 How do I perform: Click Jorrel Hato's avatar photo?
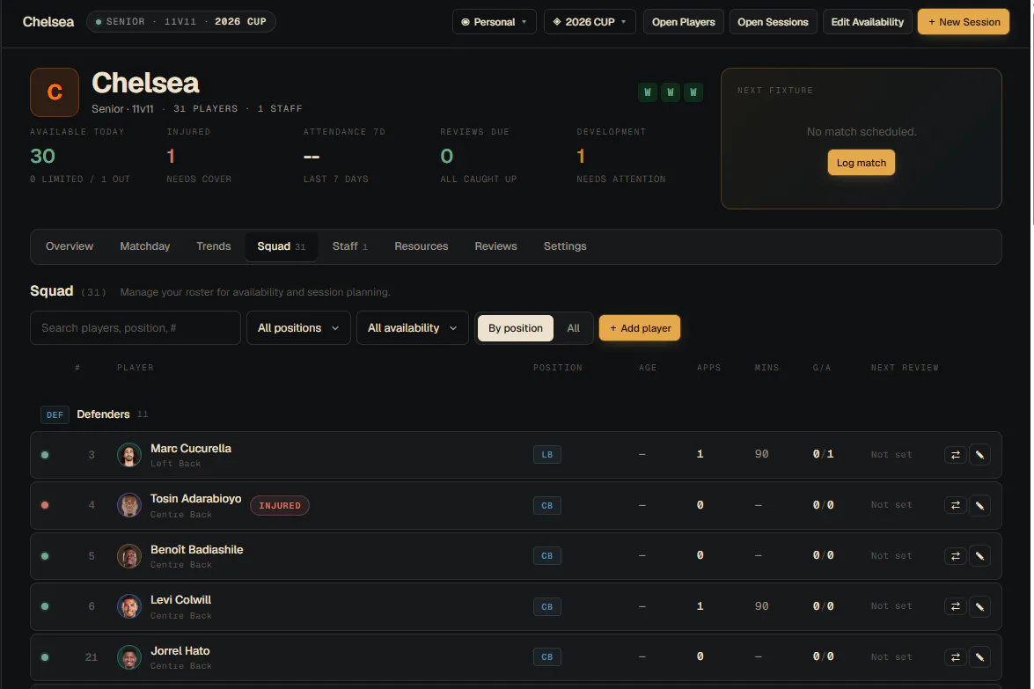point(129,657)
